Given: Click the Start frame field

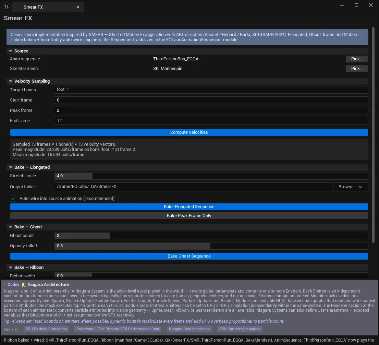Looking at the screenshot, I should pyautogui.click(x=211, y=100).
